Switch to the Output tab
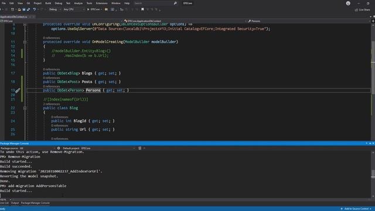This screenshot has height=211, width=375. pos(15,203)
